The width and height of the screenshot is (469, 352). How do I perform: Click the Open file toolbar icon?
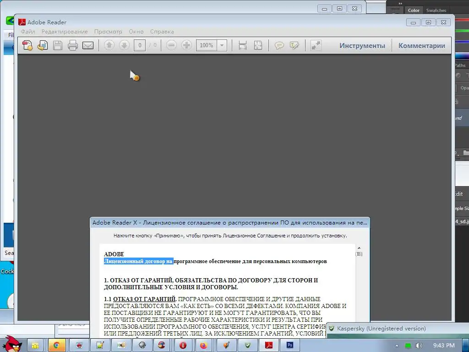tap(43, 45)
